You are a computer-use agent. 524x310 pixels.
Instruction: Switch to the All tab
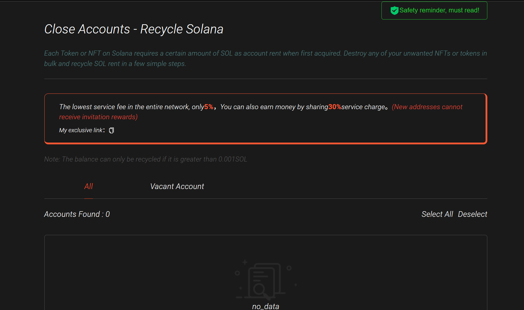[88, 186]
